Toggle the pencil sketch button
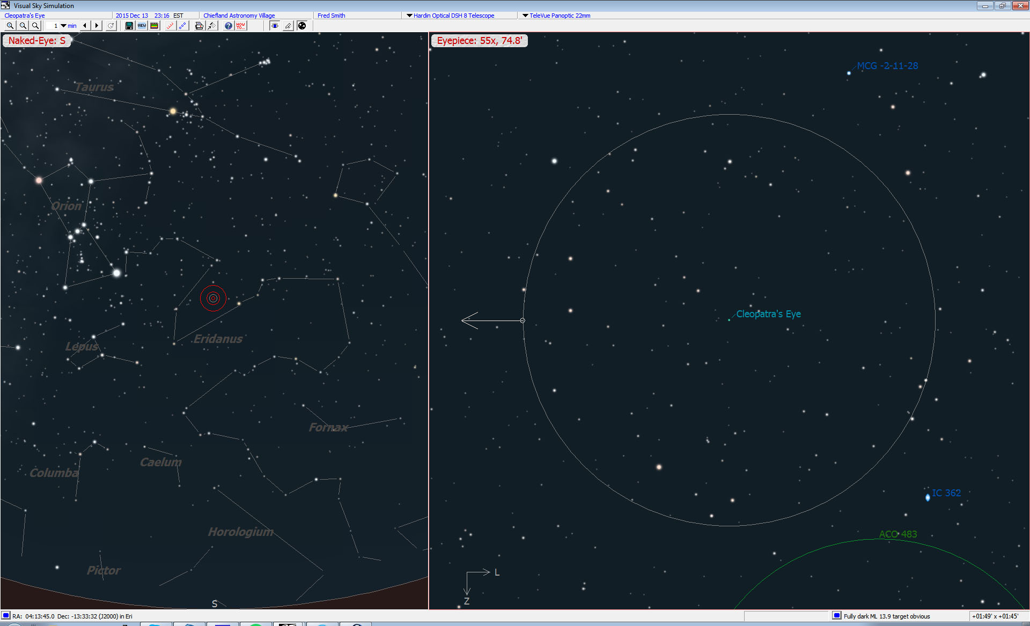Image resolution: width=1030 pixels, height=626 pixels. tap(288, 26)
